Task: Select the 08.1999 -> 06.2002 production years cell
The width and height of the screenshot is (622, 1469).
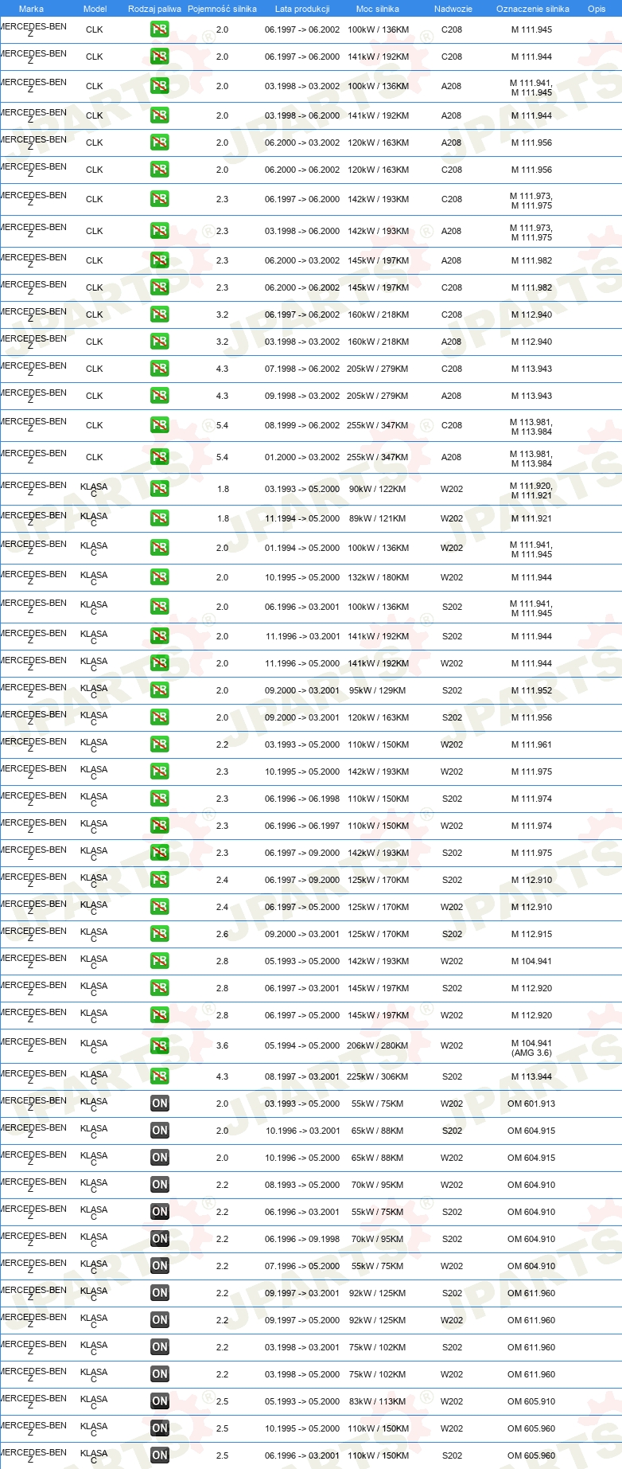Action: (x=302, y=425)
